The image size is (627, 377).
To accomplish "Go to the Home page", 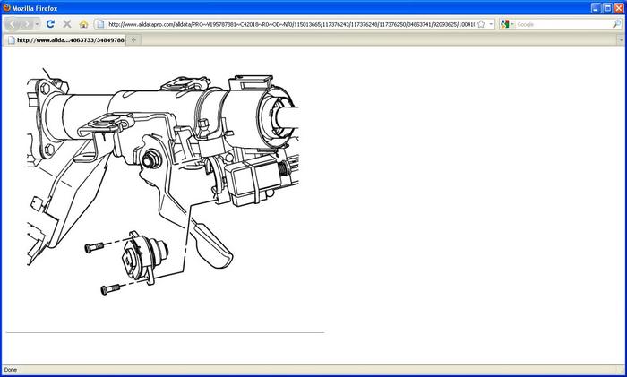I will pyautogui.click(x=83, y=24).
